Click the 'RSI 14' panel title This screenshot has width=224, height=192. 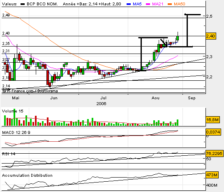[x=9, y=154]
